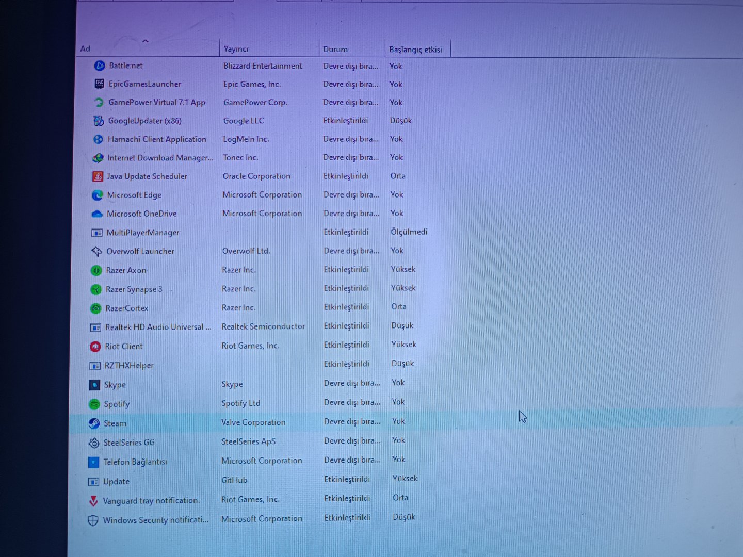Select the RazerCortex icon

[95, 308]
